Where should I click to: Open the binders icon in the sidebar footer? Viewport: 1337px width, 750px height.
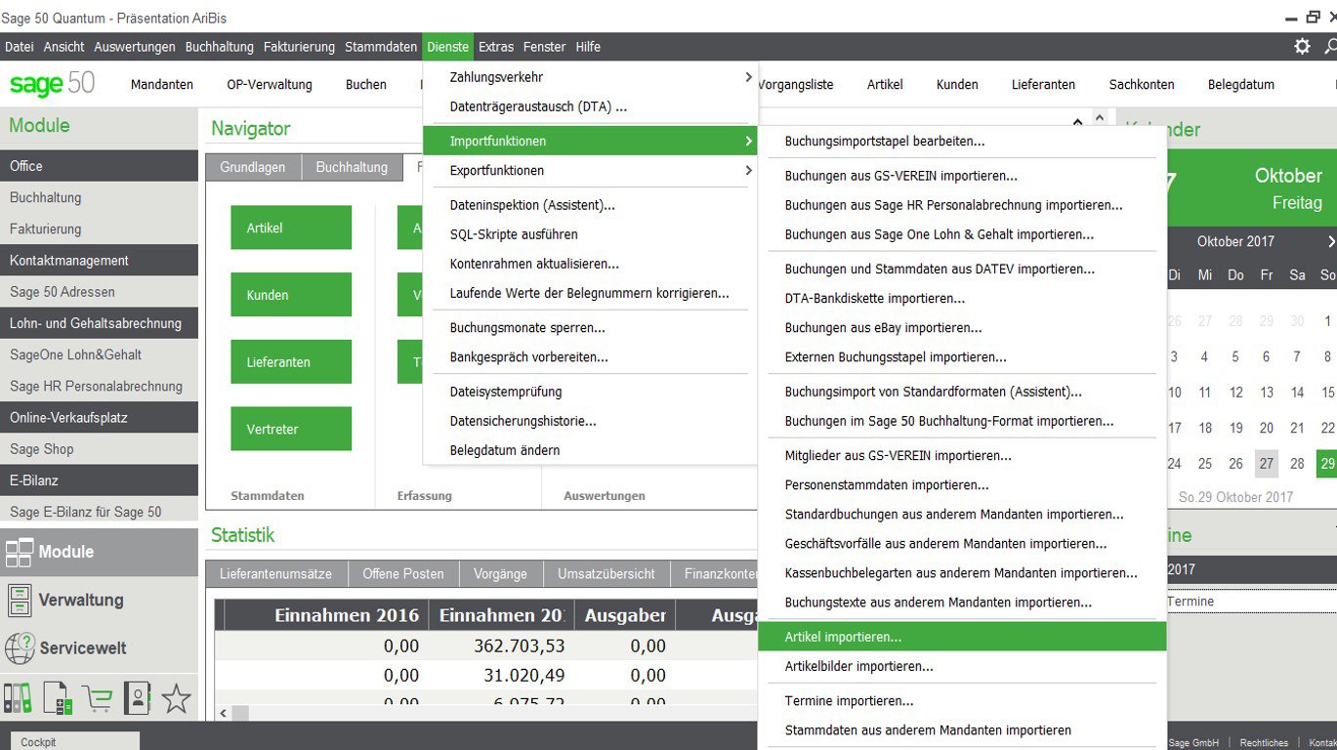pyautogui.click(x=18, y=697)
